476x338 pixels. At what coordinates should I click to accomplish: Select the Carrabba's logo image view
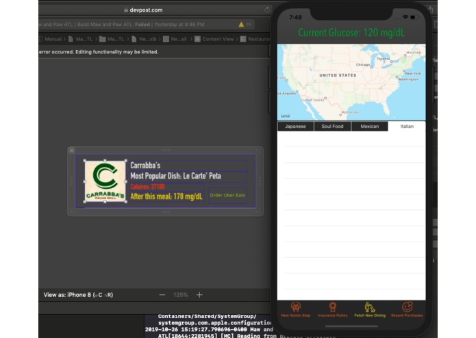coord(105,181)
